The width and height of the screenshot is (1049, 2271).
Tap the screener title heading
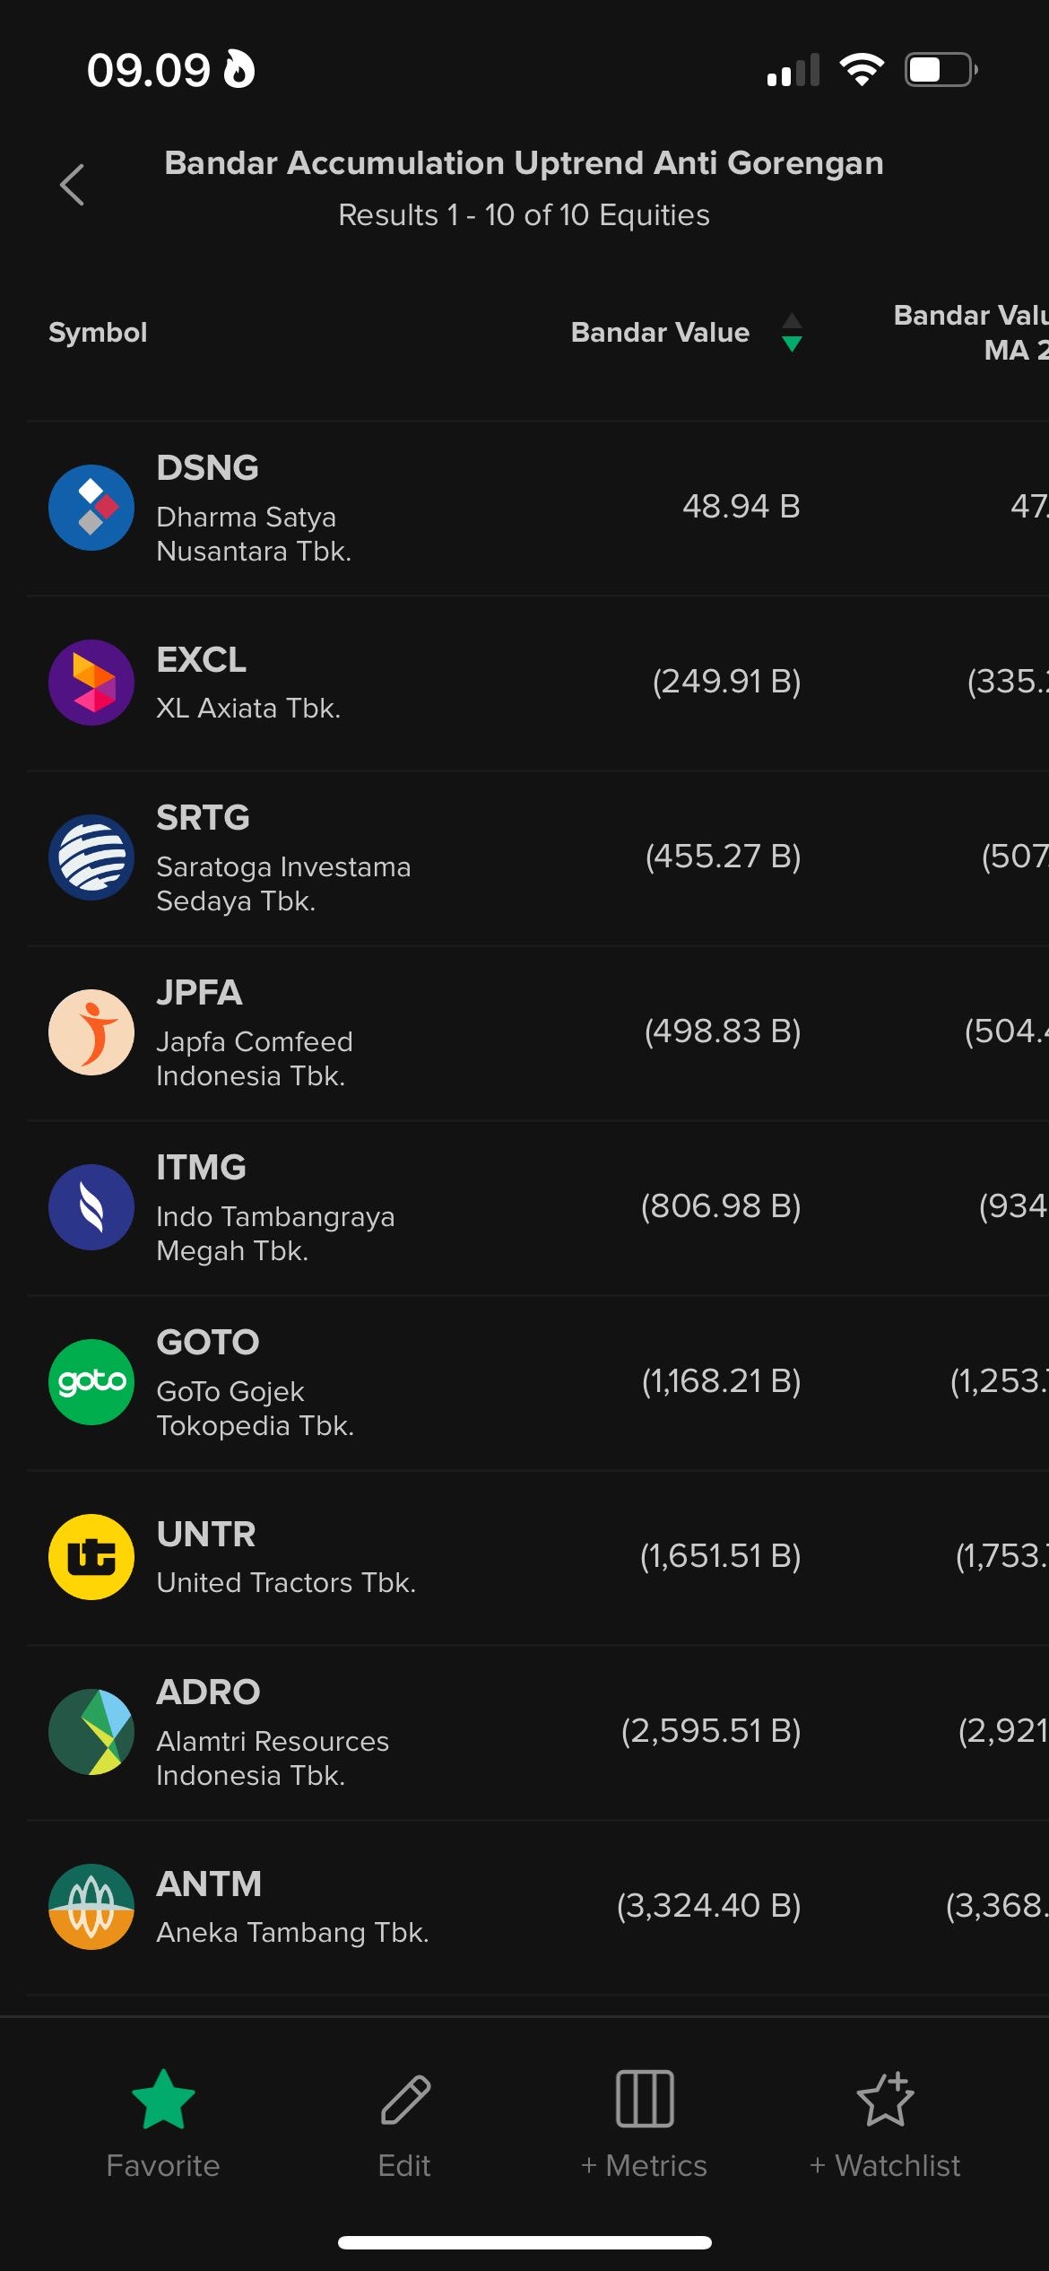(x=524, y=163)
